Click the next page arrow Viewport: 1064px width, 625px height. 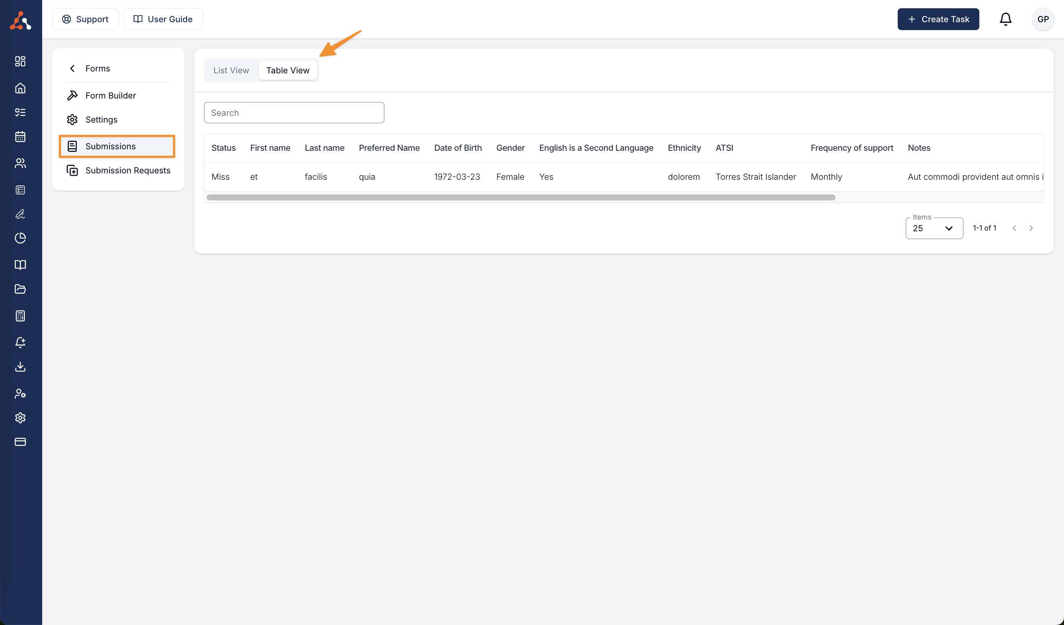pyautogui.click(x=1031, y=228)
